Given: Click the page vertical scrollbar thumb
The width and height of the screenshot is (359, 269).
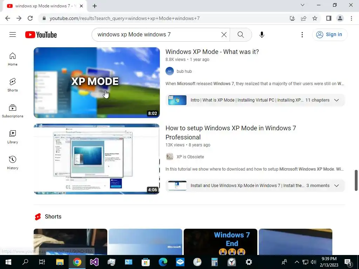Looking at the screenshot, I should pos(356,180).
